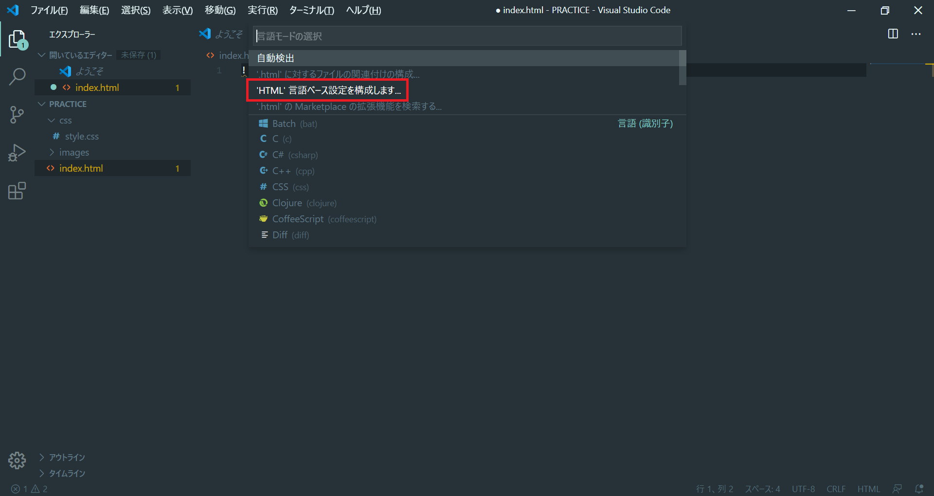Viewport: 934px width, 496px height.
Task: Select index.html in open editors list
Action: tap(112, 88)
